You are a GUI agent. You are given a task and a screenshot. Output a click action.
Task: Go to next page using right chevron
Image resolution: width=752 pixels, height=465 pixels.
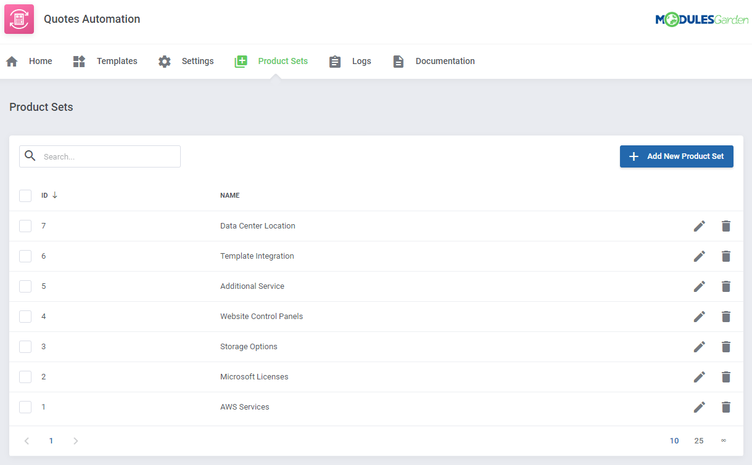pos(75,441)
